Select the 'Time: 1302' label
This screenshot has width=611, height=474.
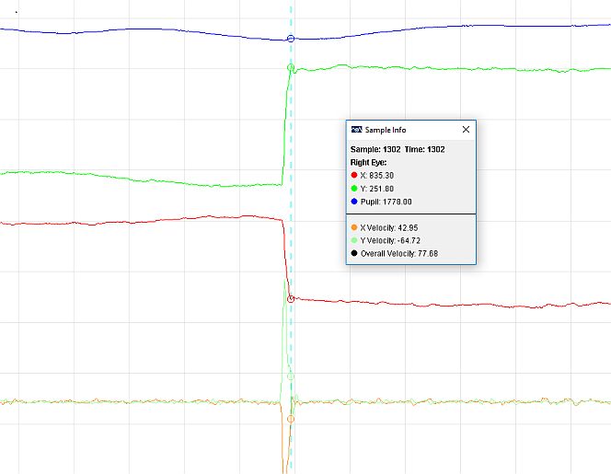tap(424, 149)
